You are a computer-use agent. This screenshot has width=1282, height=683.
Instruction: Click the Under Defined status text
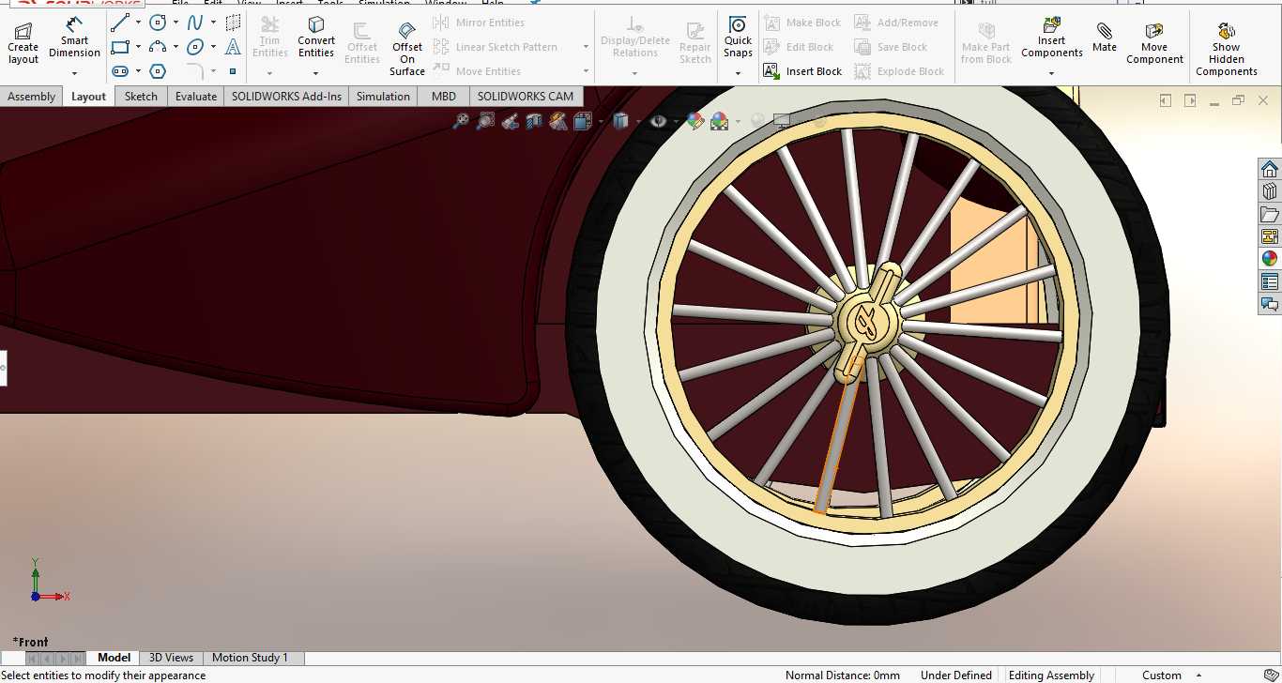956,675
